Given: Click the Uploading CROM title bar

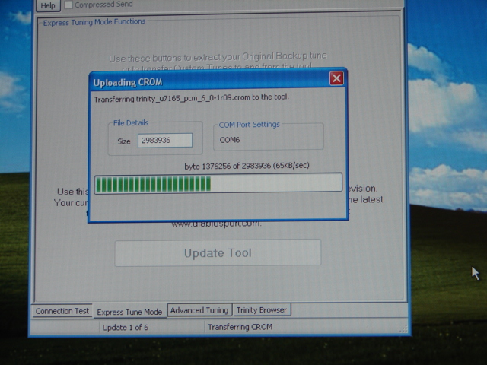Looking at the screenshot, I should click(x=205, y=81).
